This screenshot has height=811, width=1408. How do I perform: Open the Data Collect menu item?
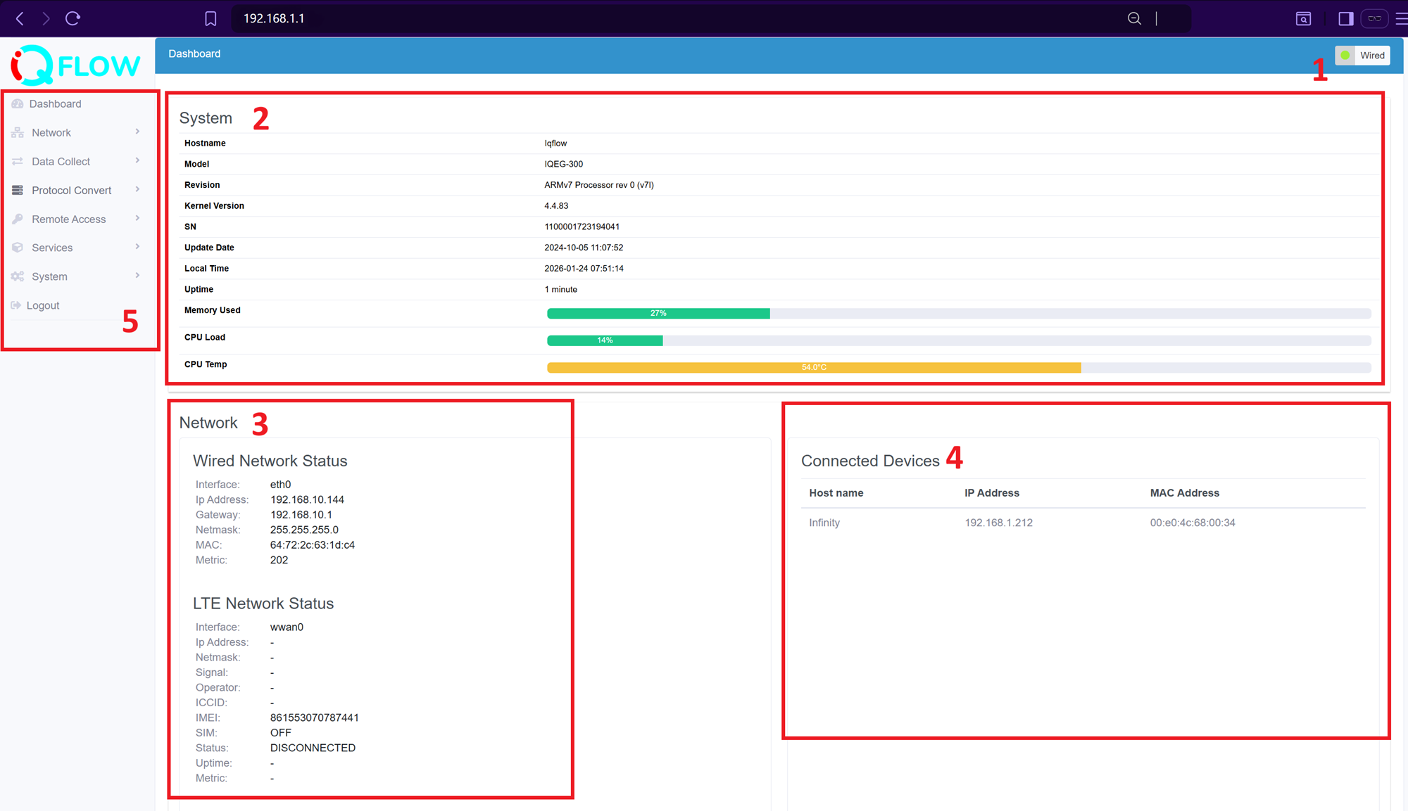pyautogui.click(x=61, y=162)
